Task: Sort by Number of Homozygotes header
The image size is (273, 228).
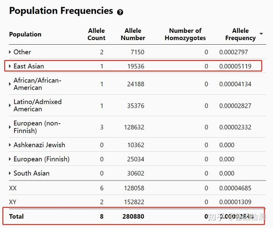Action: [185, 34]
